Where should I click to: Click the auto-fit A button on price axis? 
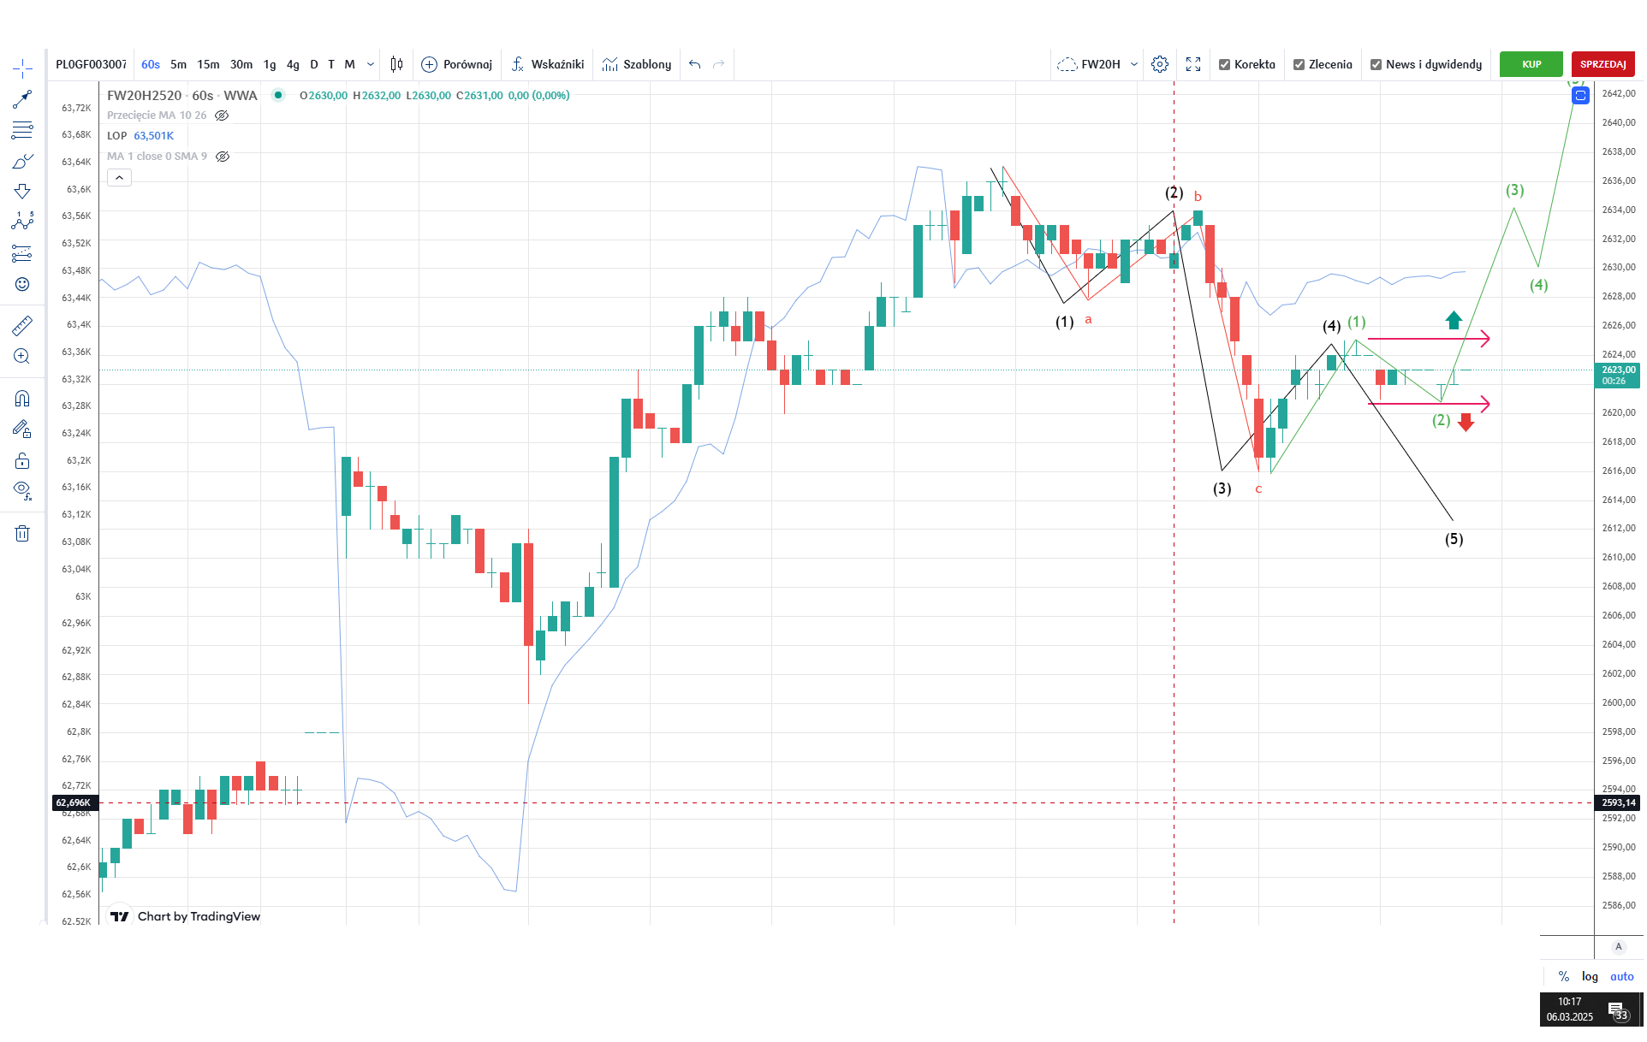[x=1618, y=946]
